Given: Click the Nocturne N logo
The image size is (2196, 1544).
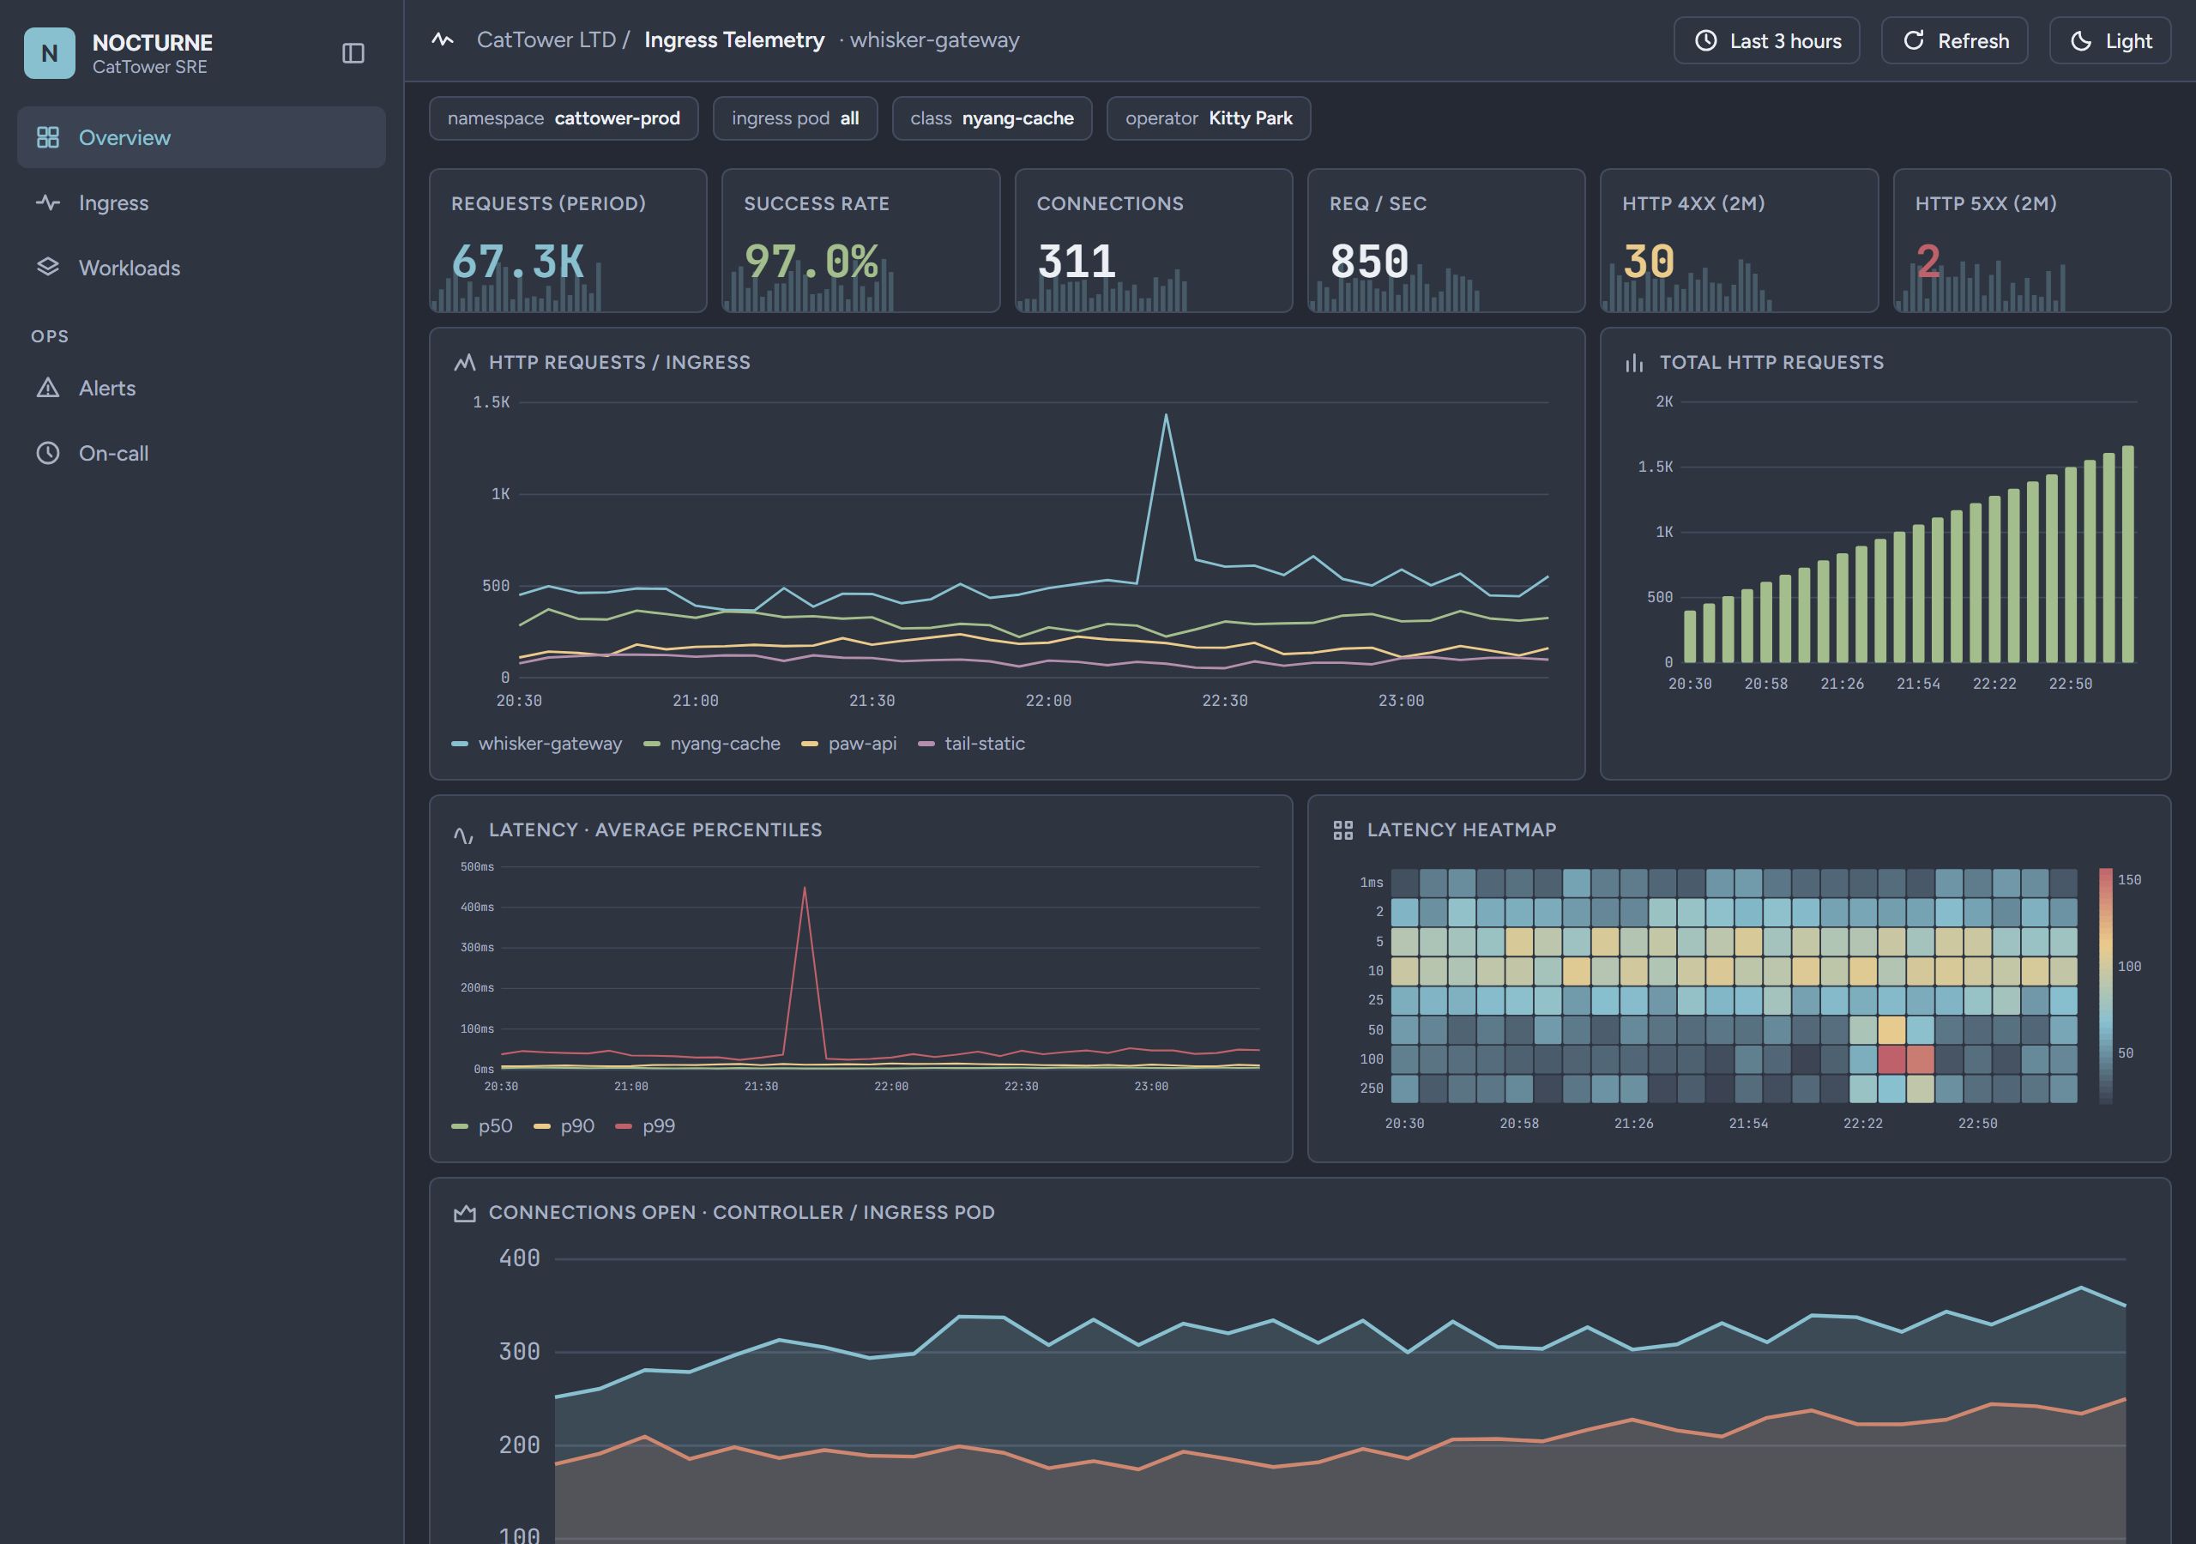Looking at the screenshot, I should [50, 53].
